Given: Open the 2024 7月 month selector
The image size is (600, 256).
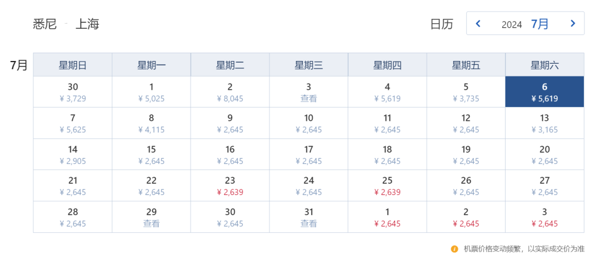Looking at the screenshot, I should (x=525, y=24).
